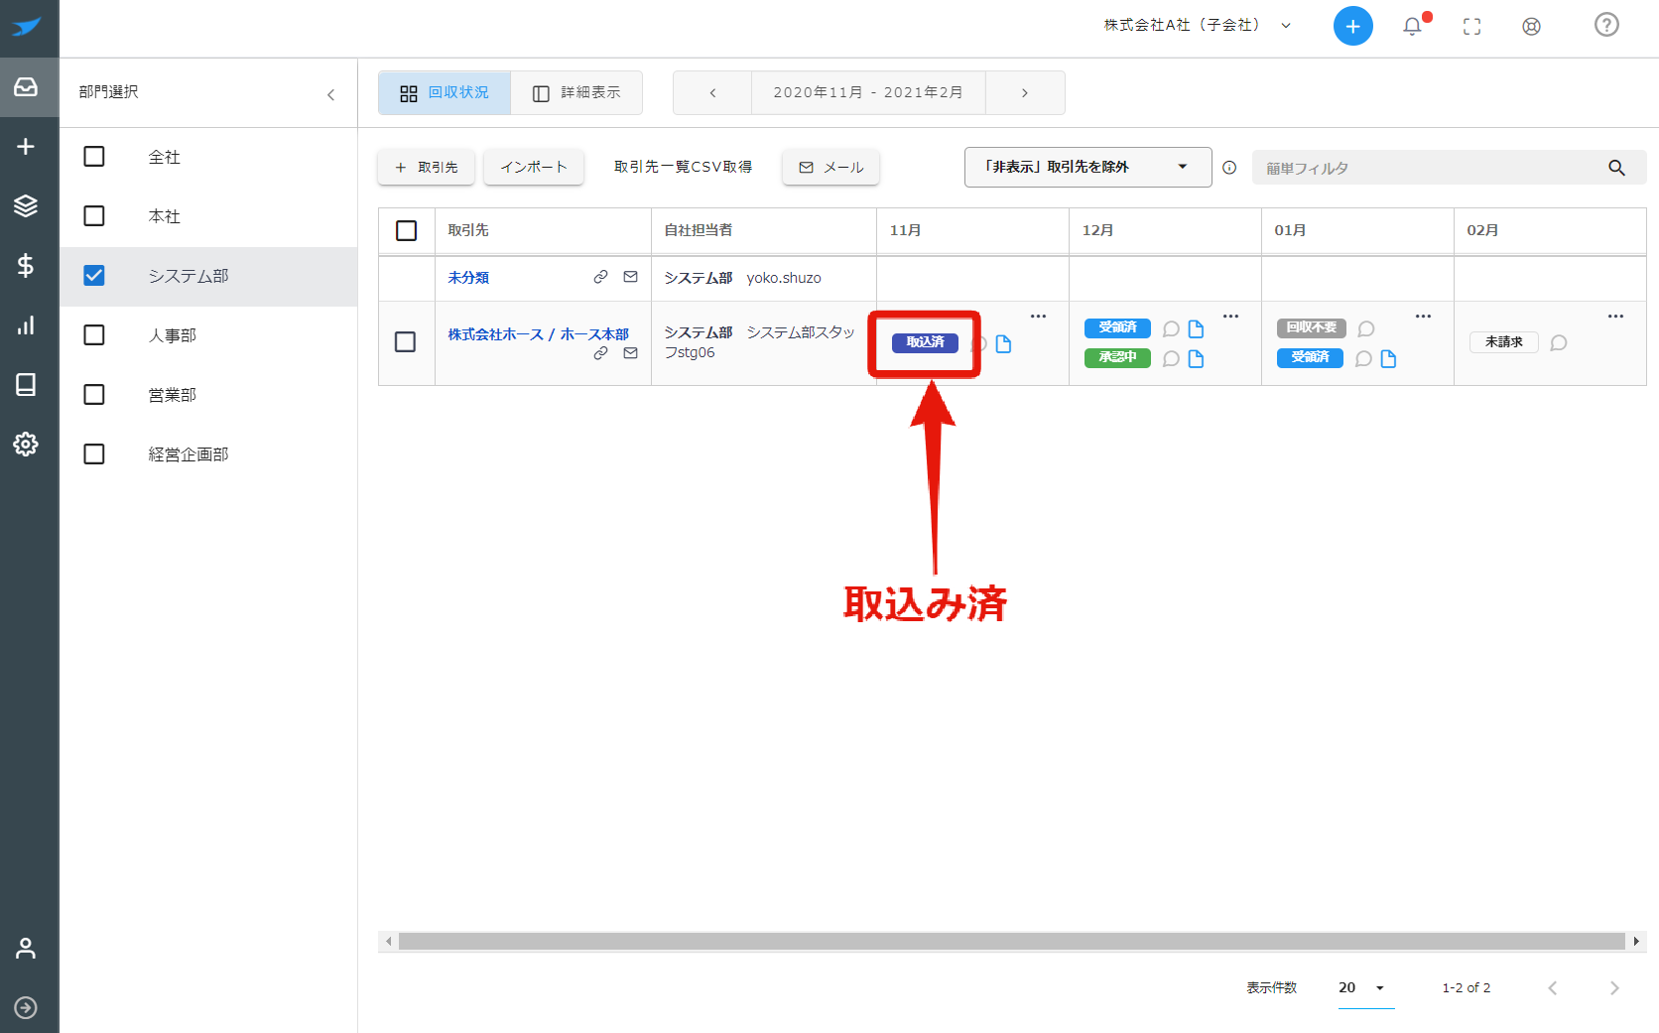Open the help question mark icon
This screenshot has height=1033, width=1659.
(1606, 25)
